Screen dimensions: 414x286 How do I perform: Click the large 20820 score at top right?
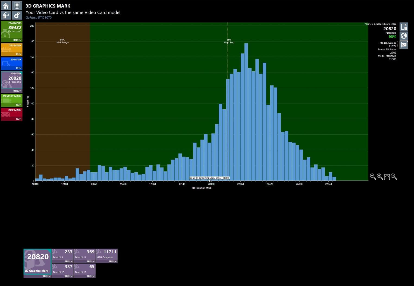click(390, 29)
